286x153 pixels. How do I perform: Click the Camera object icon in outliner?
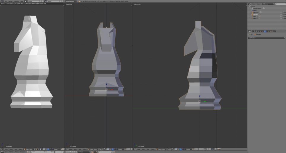tap(252, 12)
